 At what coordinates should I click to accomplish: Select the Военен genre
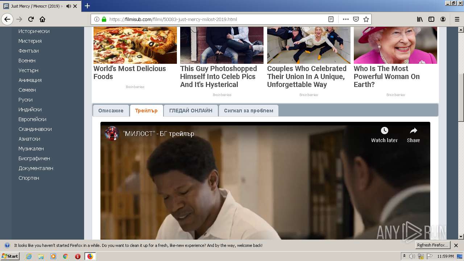click(27, 61)
